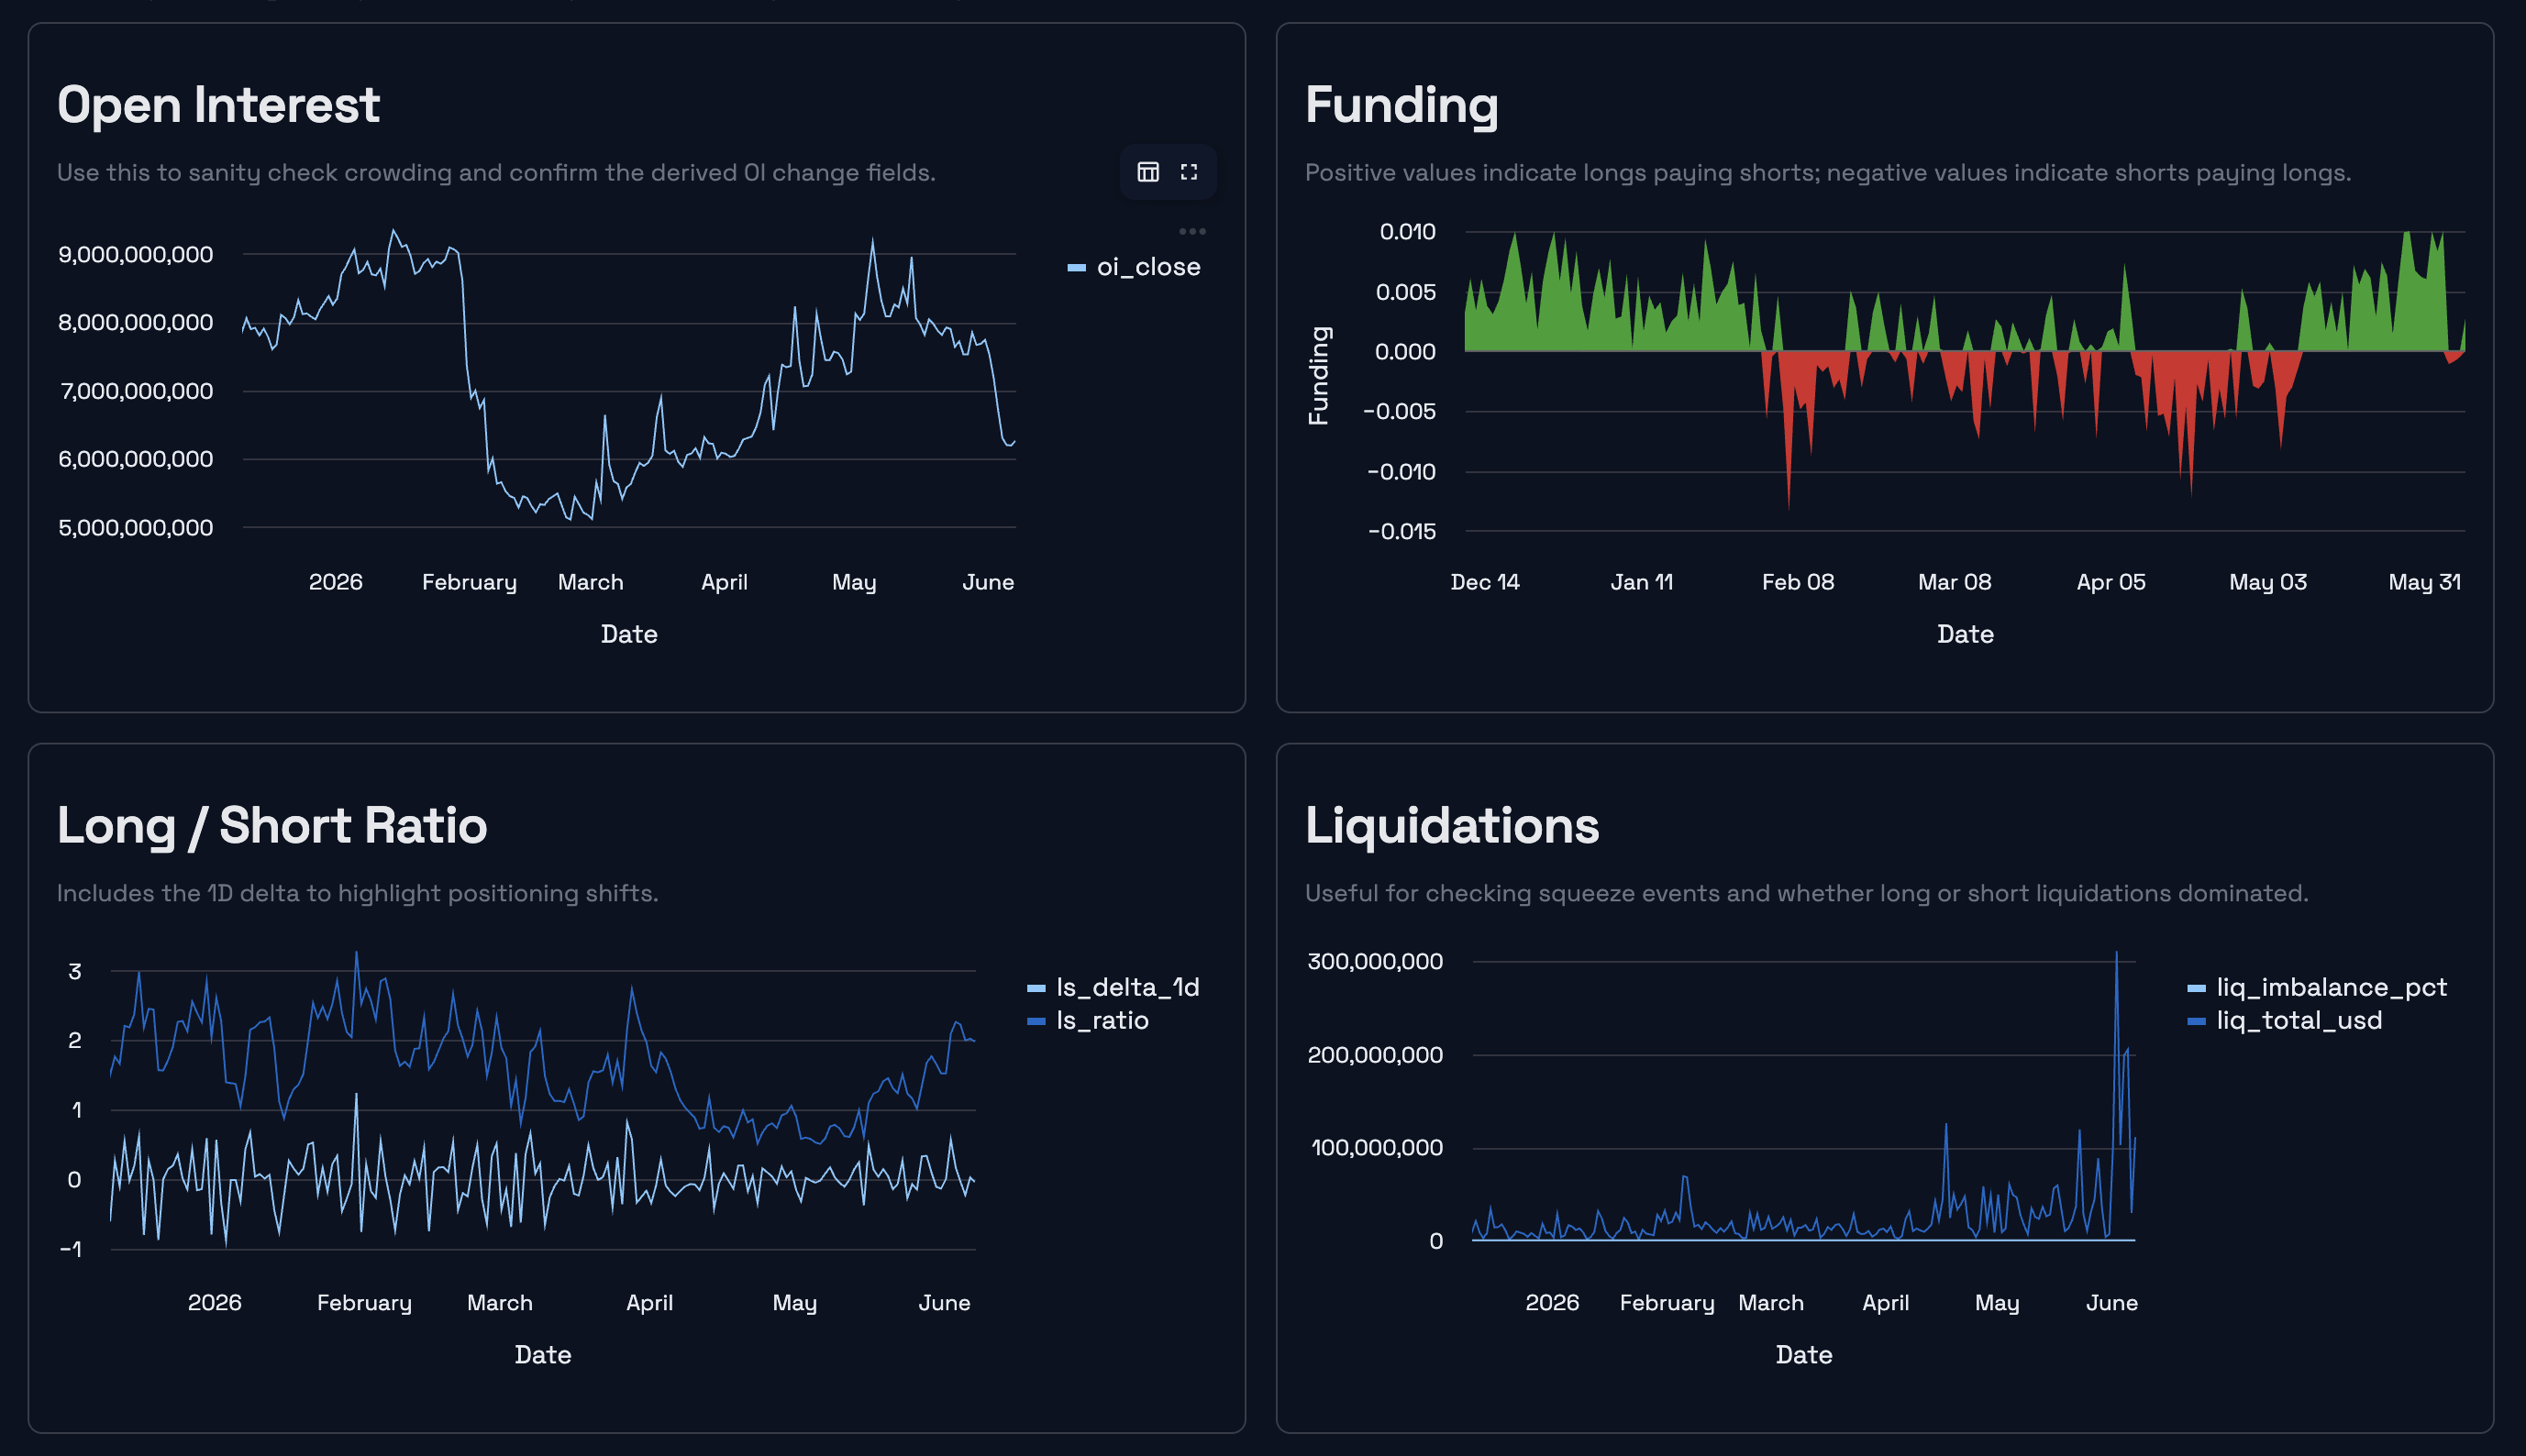Expand Open Interest chart to fullscreen
2526x1456 pixels.
coord(1189,172)
